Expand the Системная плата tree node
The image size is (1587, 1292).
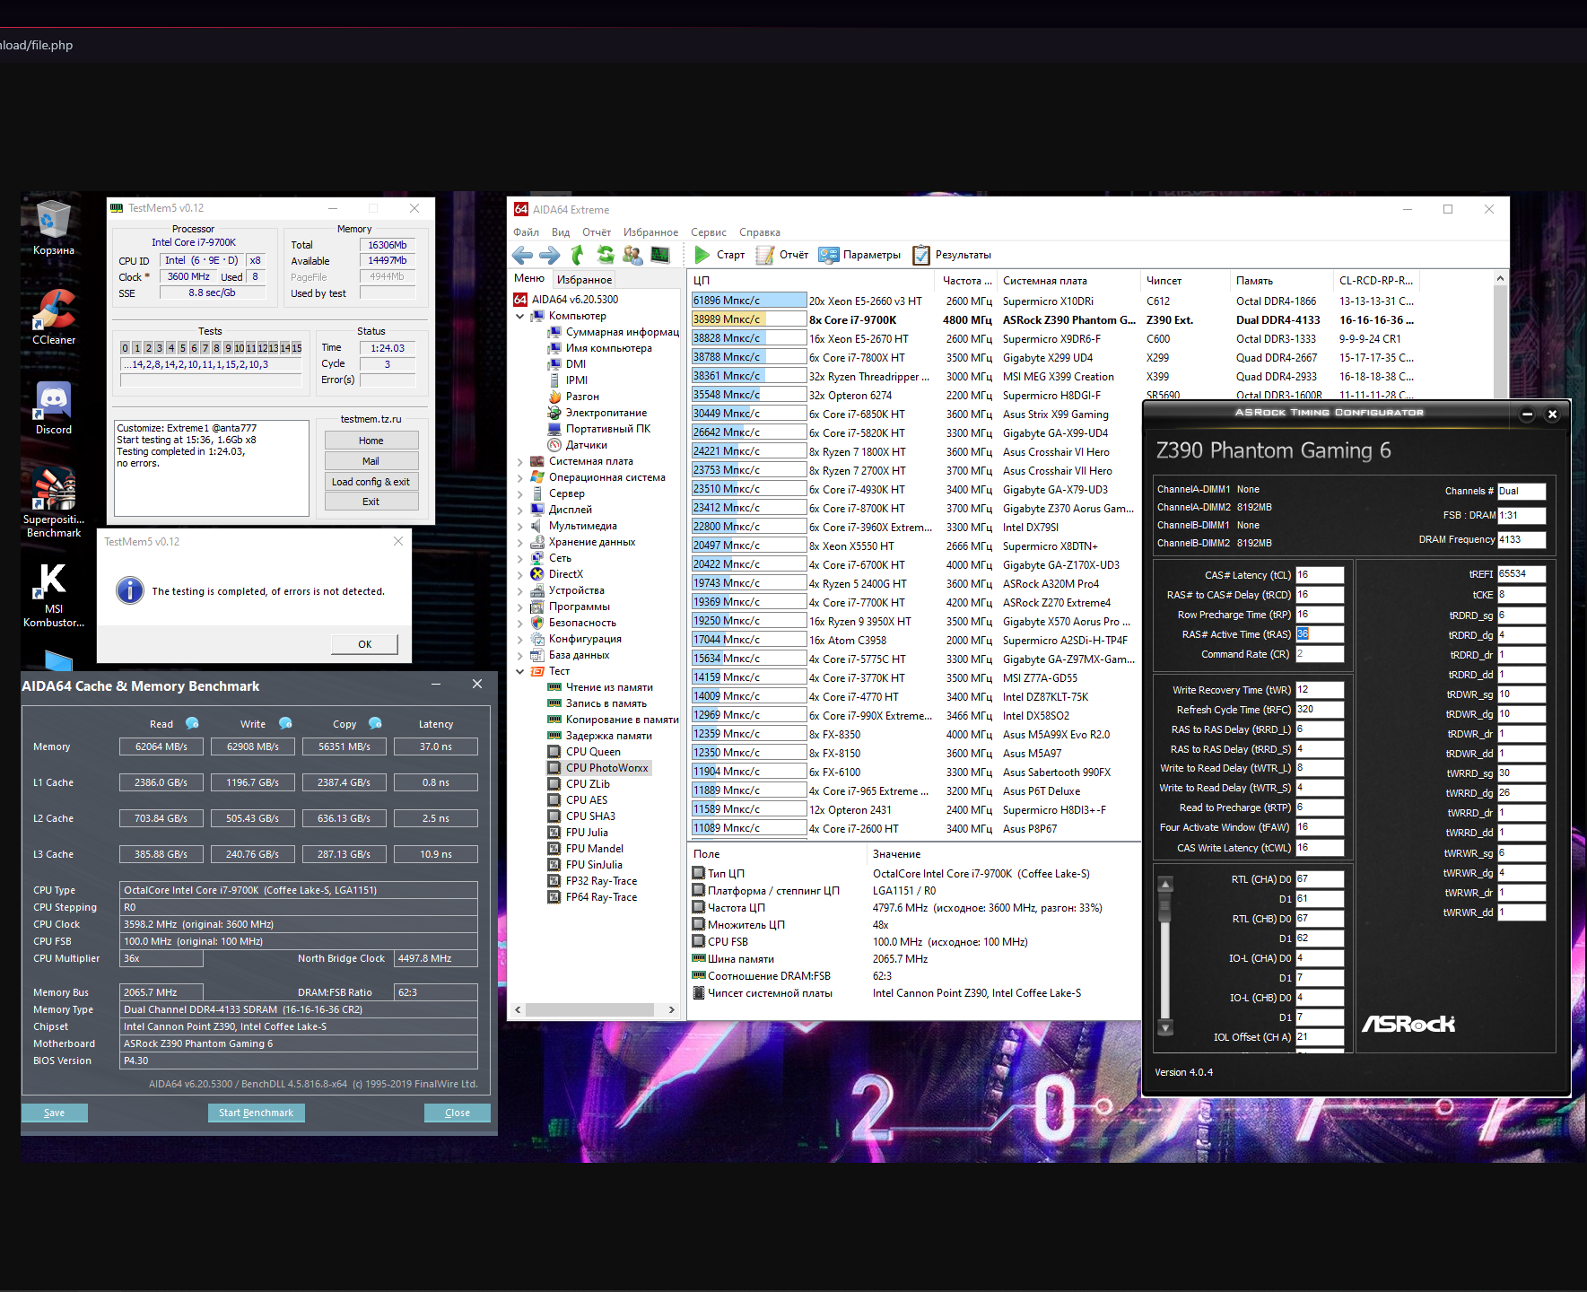point(519,461)
